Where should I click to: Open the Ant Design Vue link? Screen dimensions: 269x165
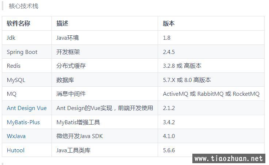click(x=27, y=108)
